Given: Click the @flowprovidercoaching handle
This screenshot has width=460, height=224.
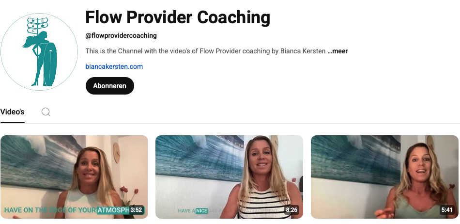Looking at the screenshot, I should [121, 36].
